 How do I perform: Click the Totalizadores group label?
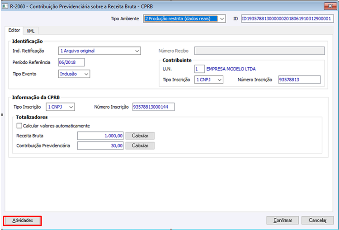32,117
